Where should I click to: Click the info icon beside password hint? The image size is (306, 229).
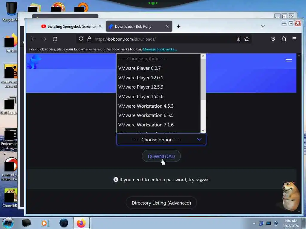(116, 180)
